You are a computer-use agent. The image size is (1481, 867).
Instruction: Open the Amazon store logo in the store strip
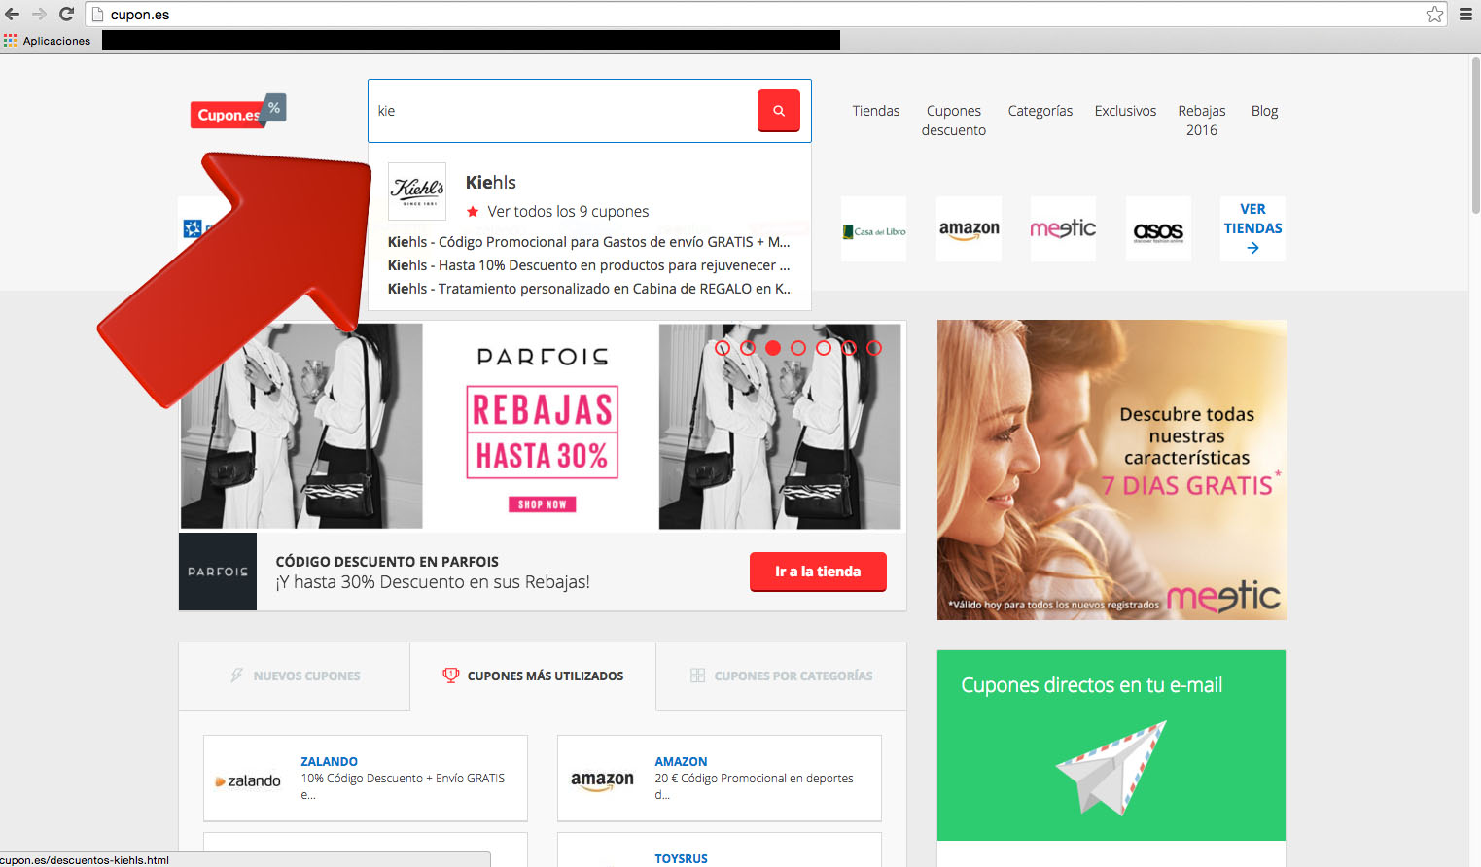(x=969, y=229)
